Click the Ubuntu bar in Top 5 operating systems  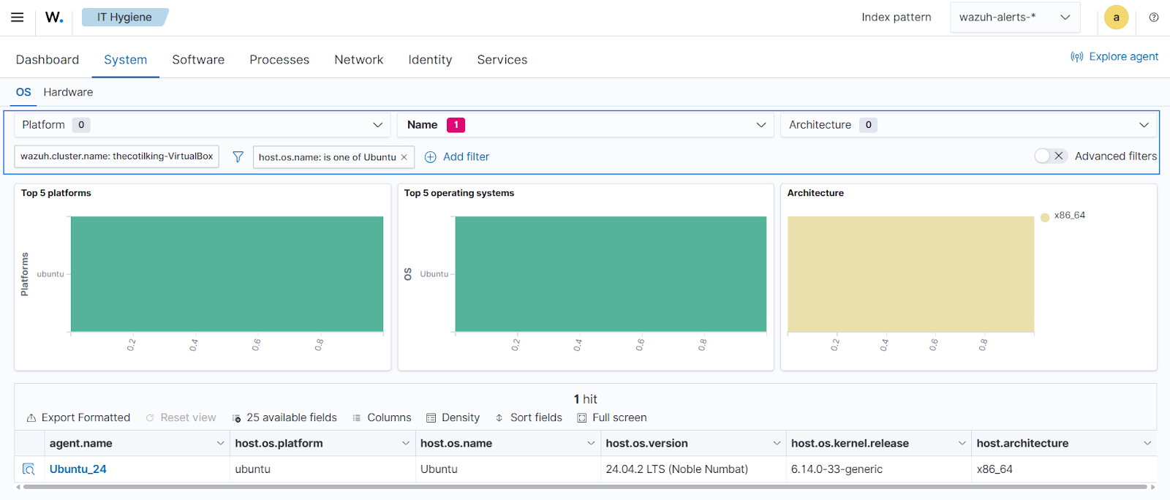[x=611, y=274]
